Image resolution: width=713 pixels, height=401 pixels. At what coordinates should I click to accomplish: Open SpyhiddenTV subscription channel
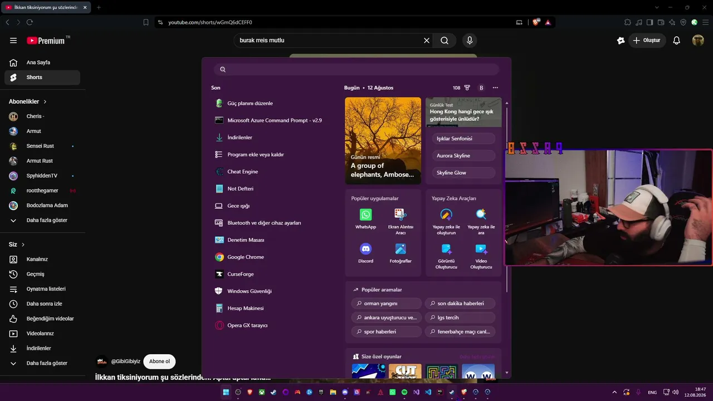point(42,175)
